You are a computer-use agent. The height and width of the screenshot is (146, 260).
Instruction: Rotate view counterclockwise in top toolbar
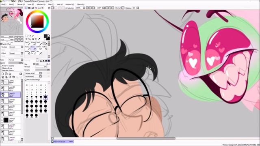tap(106, 8)
